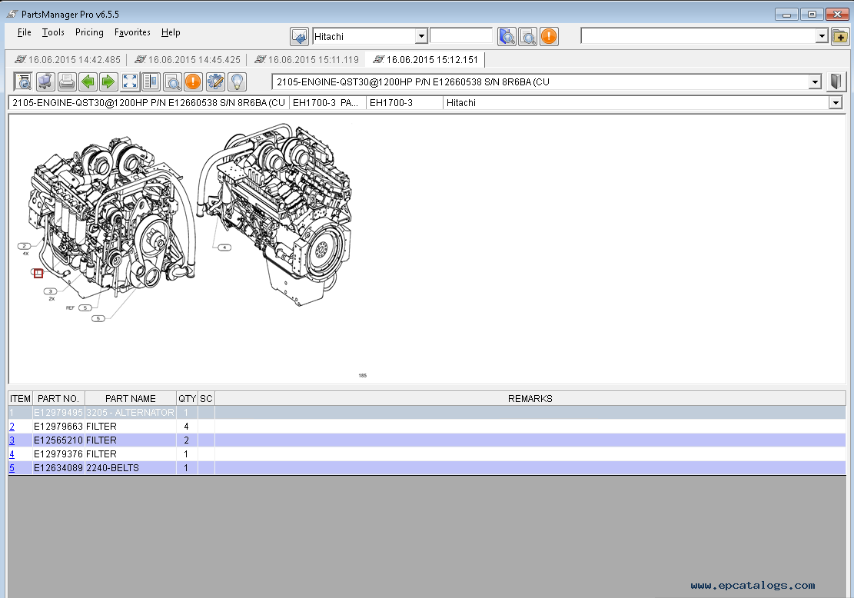
Task: Go back with the green left arrow
Action: point(88,81)
